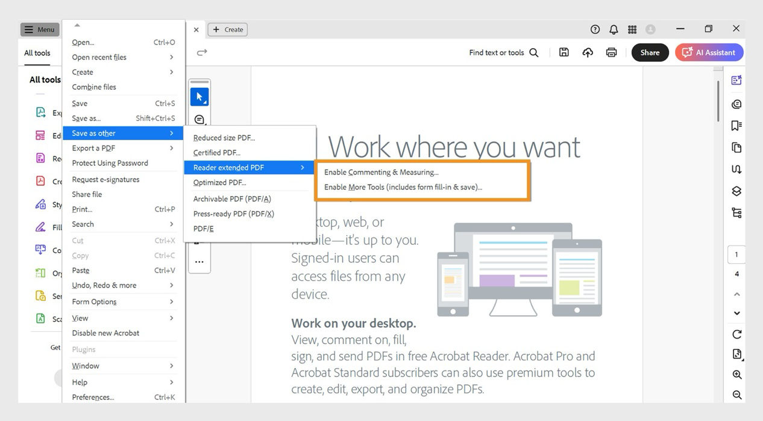
Task: Open the AI Assistant panel icon
Action: point(736,79)
